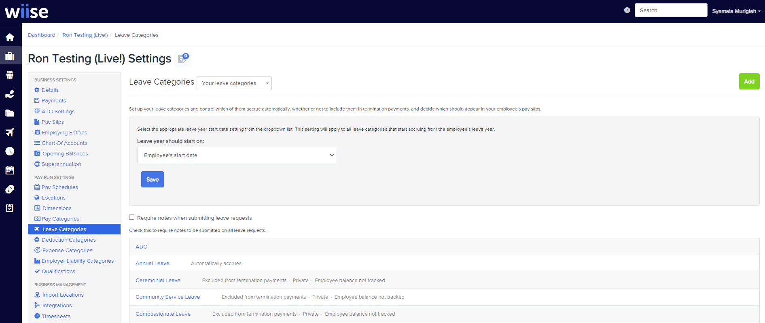Image resolution: width=765 pixels, height=323 pixels.
Task: Click the list icon beside Chart Of Accounts
Action: (37, 143)
